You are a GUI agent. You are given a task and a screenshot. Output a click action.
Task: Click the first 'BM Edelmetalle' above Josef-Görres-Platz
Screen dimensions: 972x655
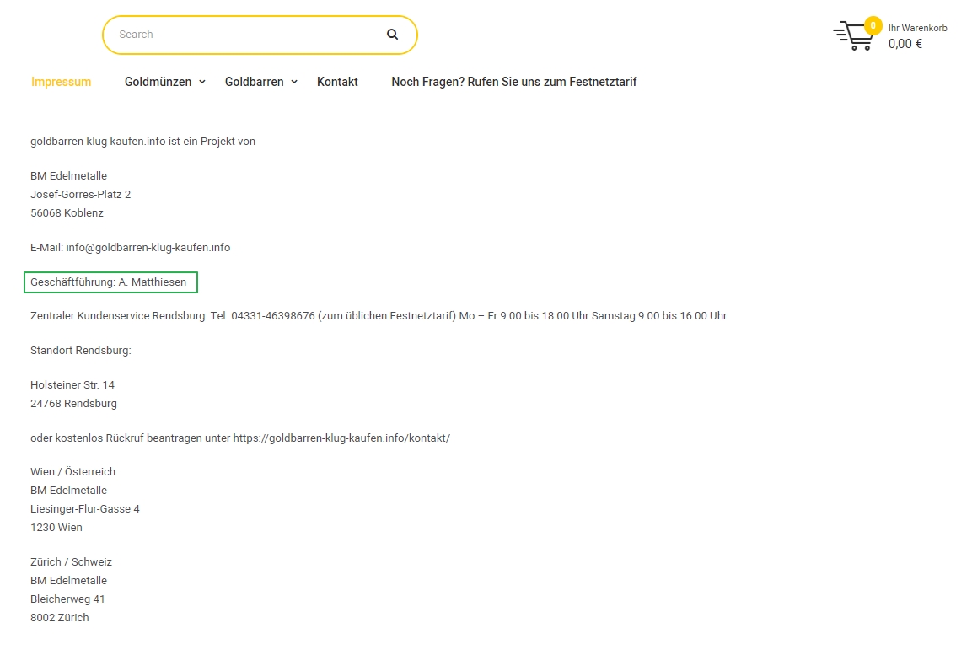click(69, 176)
